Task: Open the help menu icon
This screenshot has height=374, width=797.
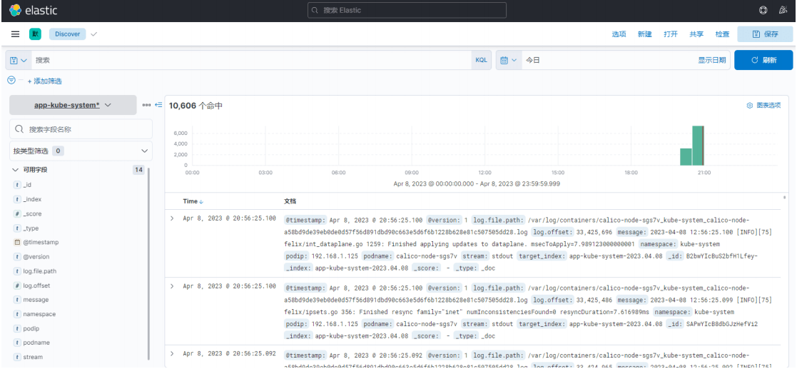Action: tap(764, 11)
